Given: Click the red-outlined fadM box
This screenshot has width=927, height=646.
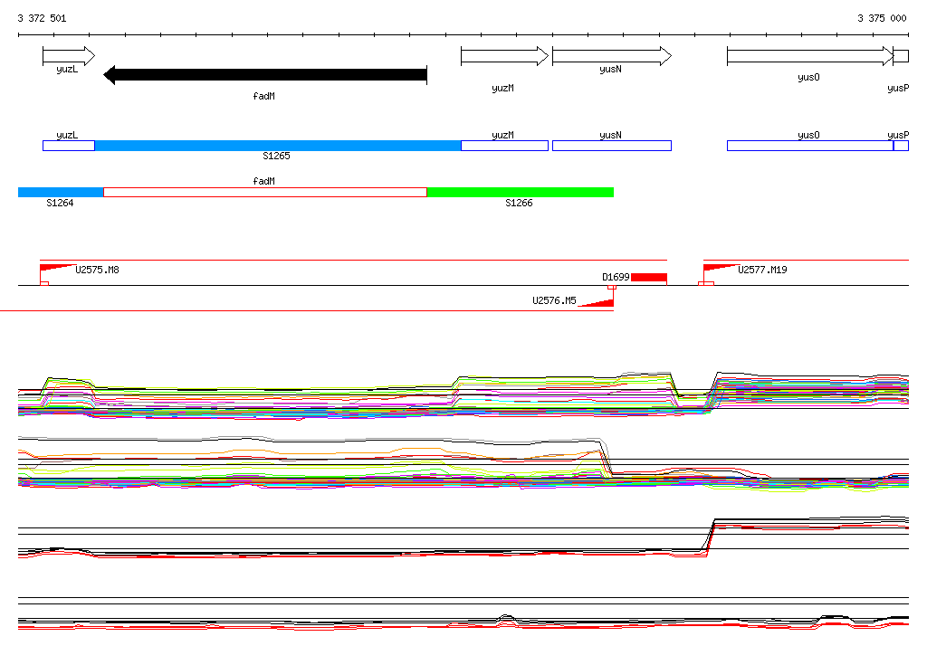Looking at the screenshot, I should (265, 192).
